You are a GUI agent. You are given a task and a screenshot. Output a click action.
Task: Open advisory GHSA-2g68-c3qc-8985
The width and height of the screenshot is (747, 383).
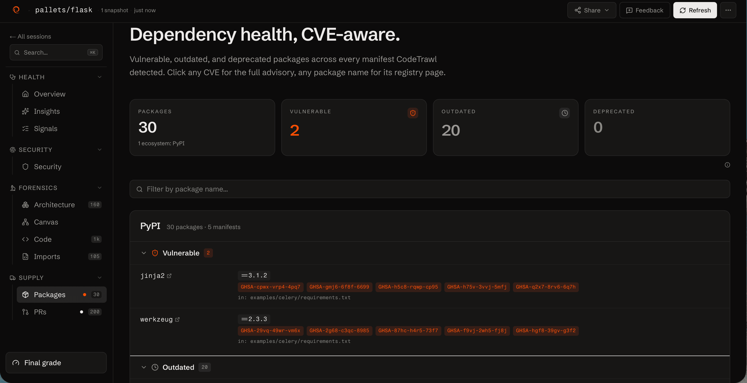pyautogui.click(x=339, y=331)
